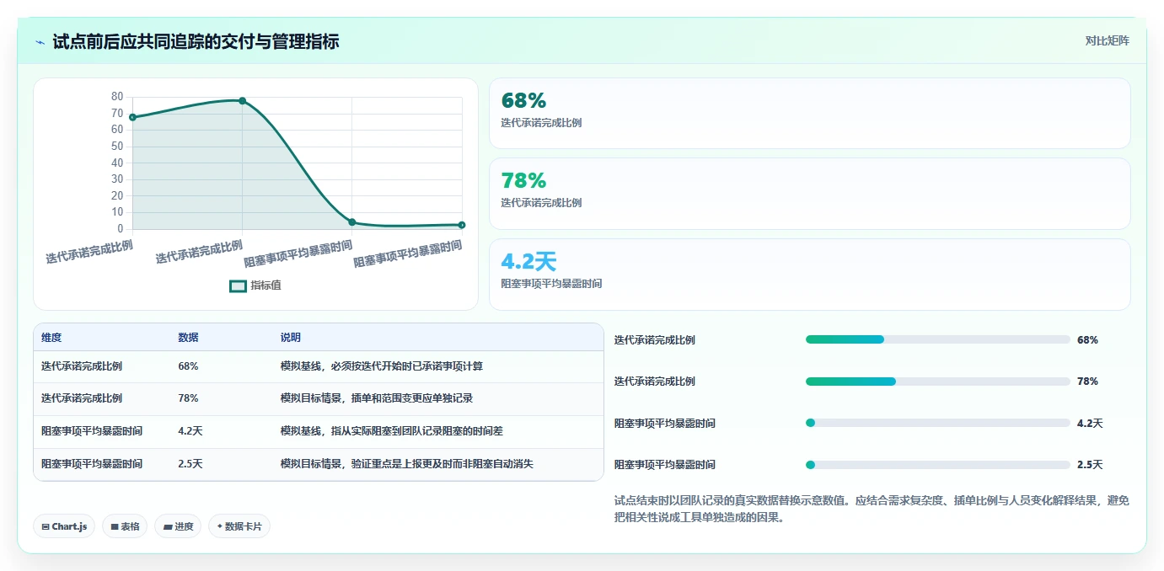
Task: Open the 4.2天 metric card
Action: [x=809, y=275]
